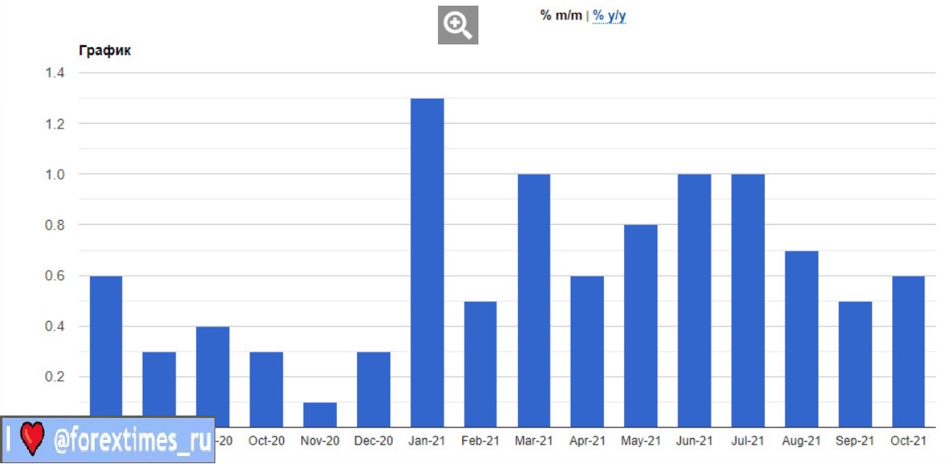Select the Oct-21 bar

tap(908, 351)
